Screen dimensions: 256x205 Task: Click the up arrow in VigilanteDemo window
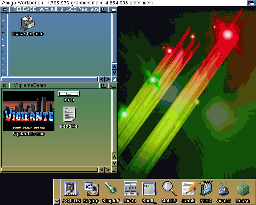pyautogui.click(x=114, y=157)
